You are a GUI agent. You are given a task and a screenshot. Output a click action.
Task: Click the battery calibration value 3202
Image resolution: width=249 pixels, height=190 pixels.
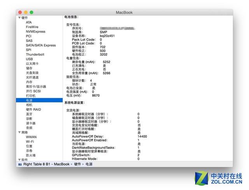103,55
